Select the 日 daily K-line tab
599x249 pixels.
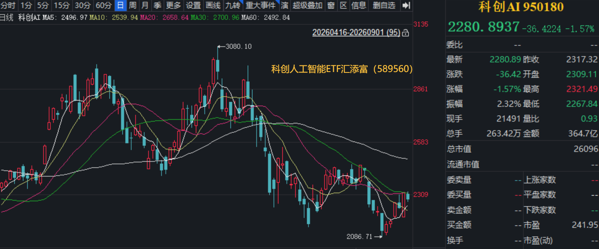coord(120,5)
